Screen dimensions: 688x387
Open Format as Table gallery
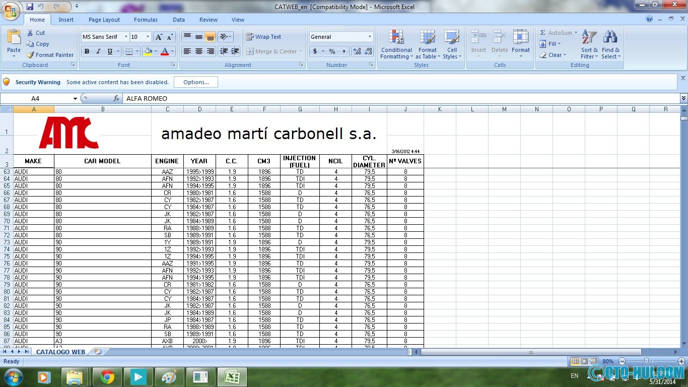tap(427, 44)
